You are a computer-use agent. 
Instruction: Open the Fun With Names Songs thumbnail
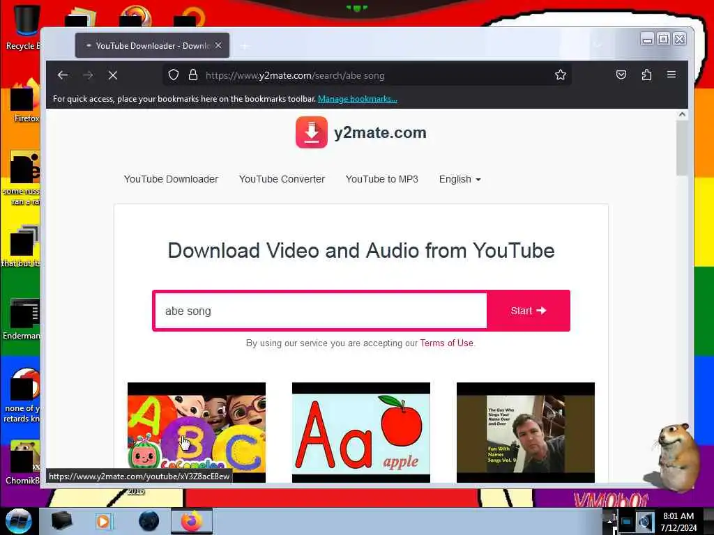[526, 432]
